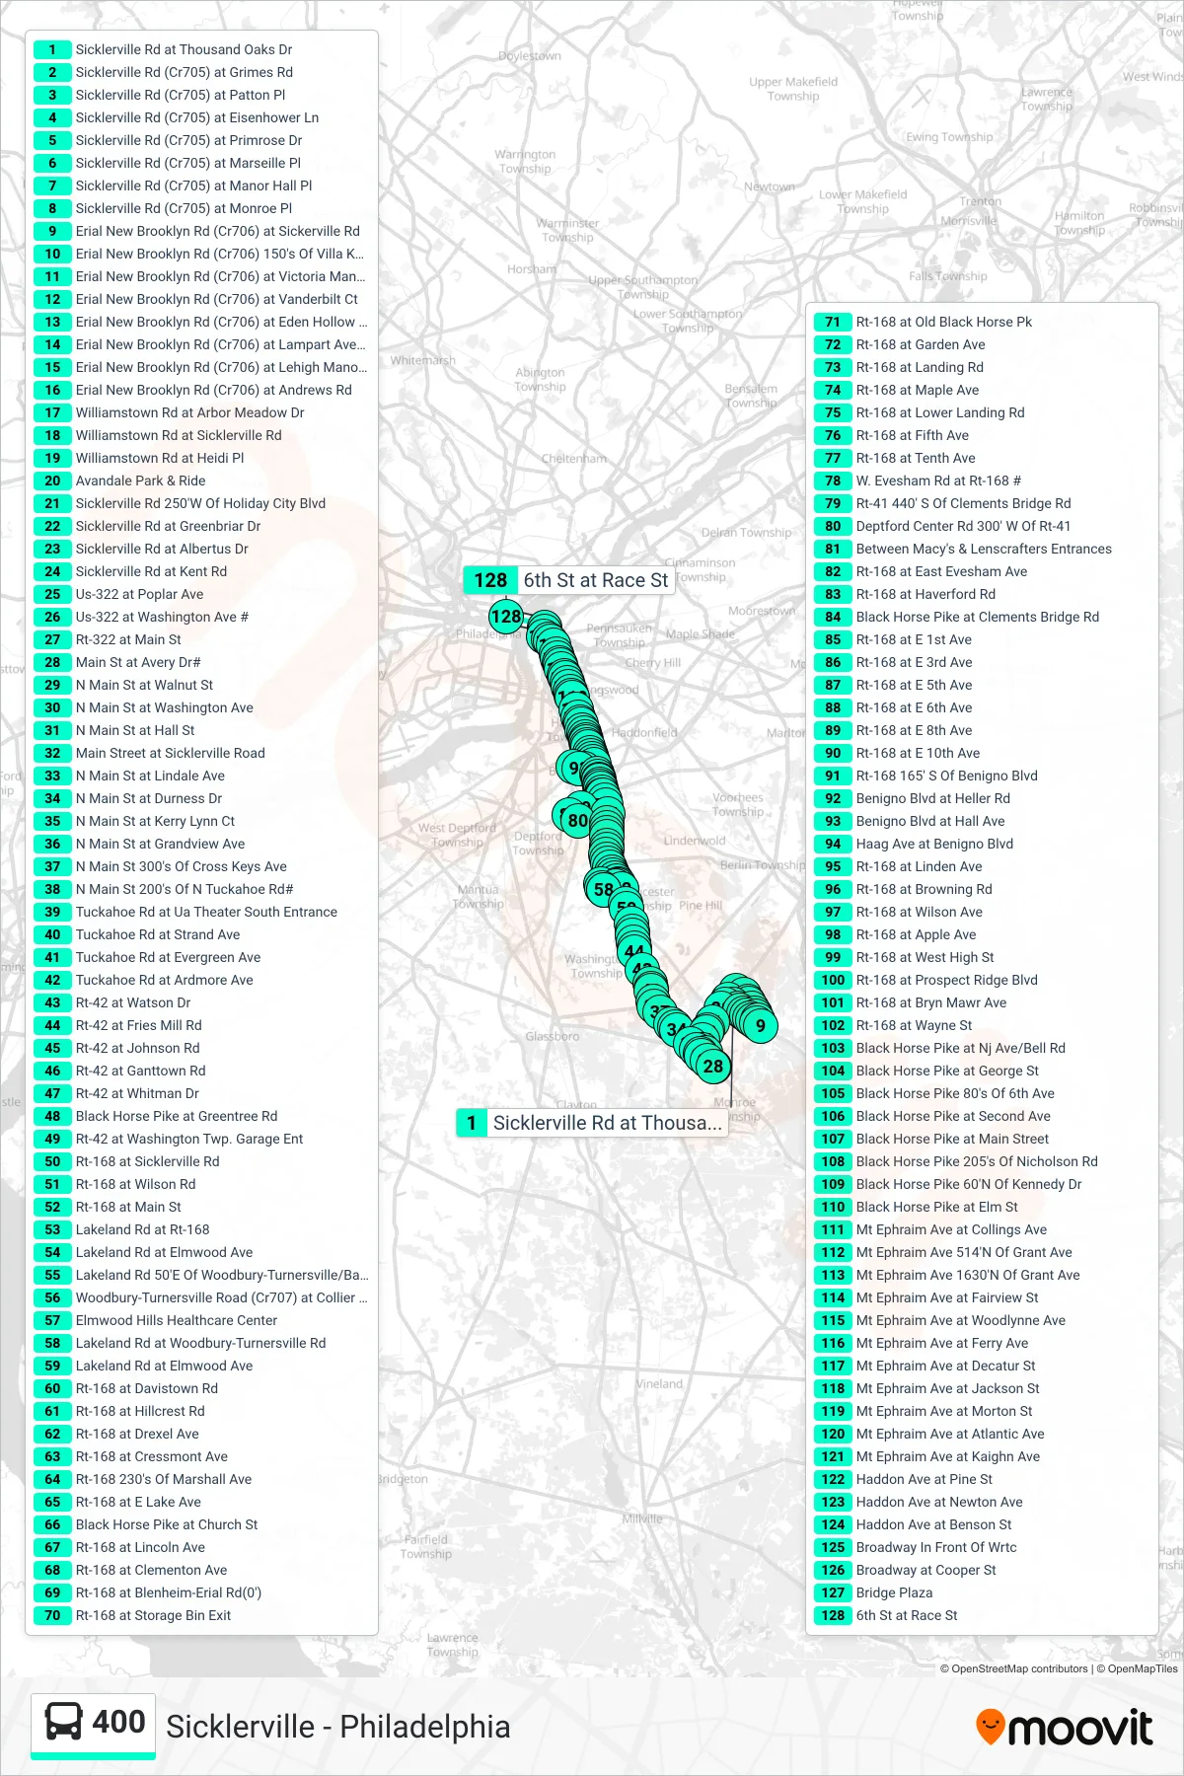Select stop 39 Tuckahoe Rd at Ua Theater South Entrance
Viewport: 1184px width, 1776px height.
pos(186,912)
